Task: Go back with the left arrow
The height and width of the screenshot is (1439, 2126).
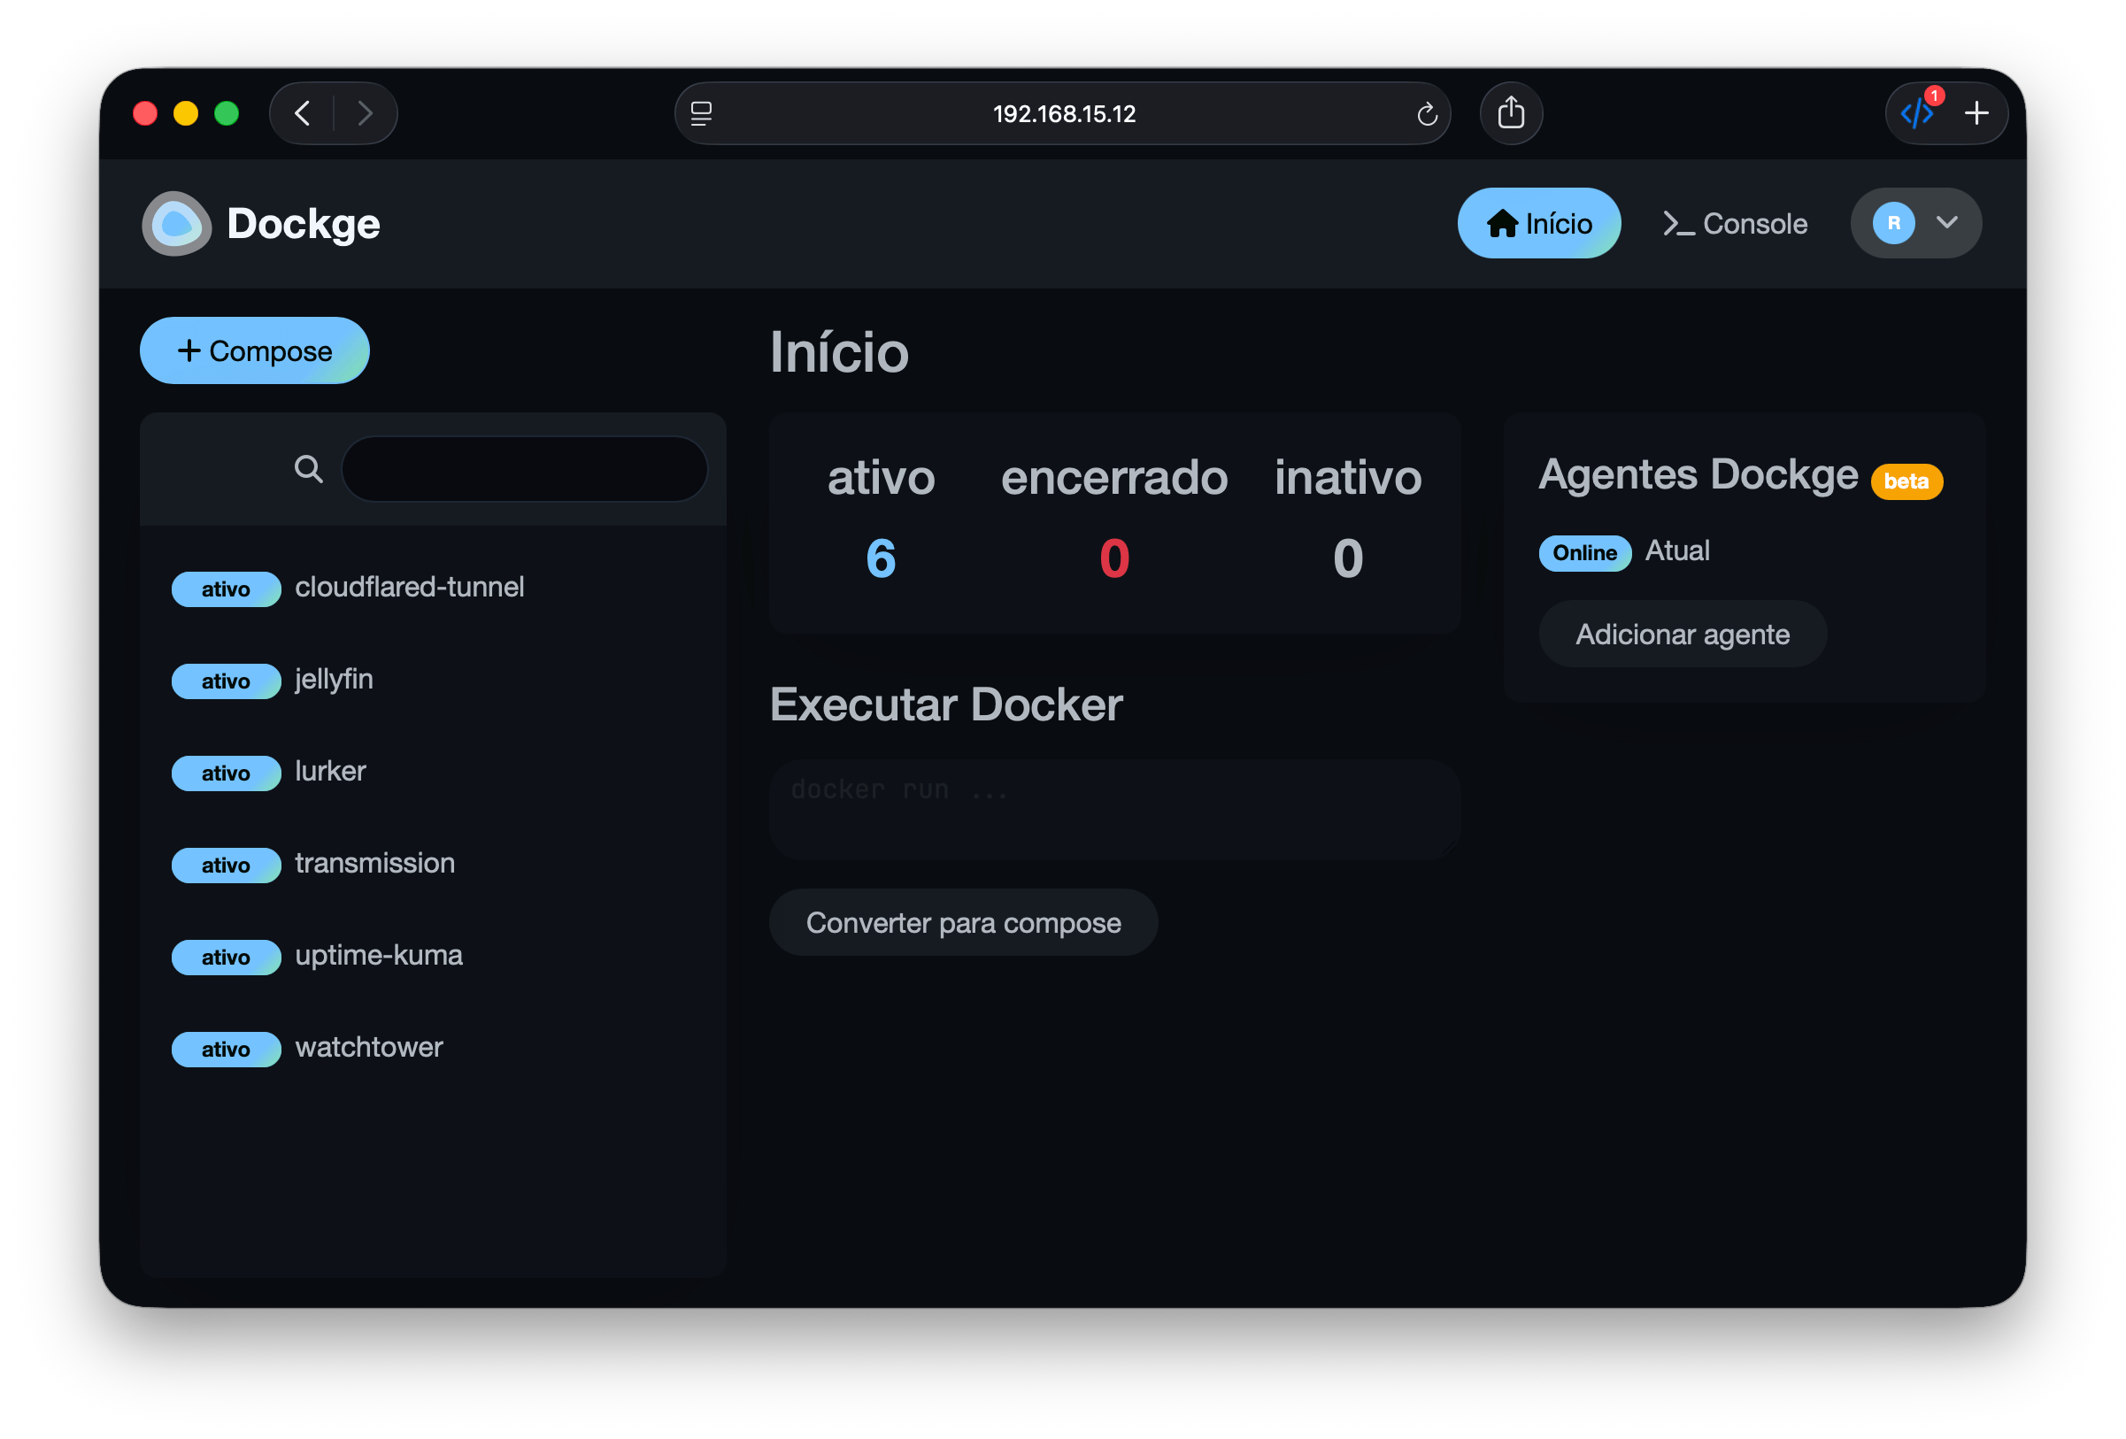Action: [x=303, y=113]
